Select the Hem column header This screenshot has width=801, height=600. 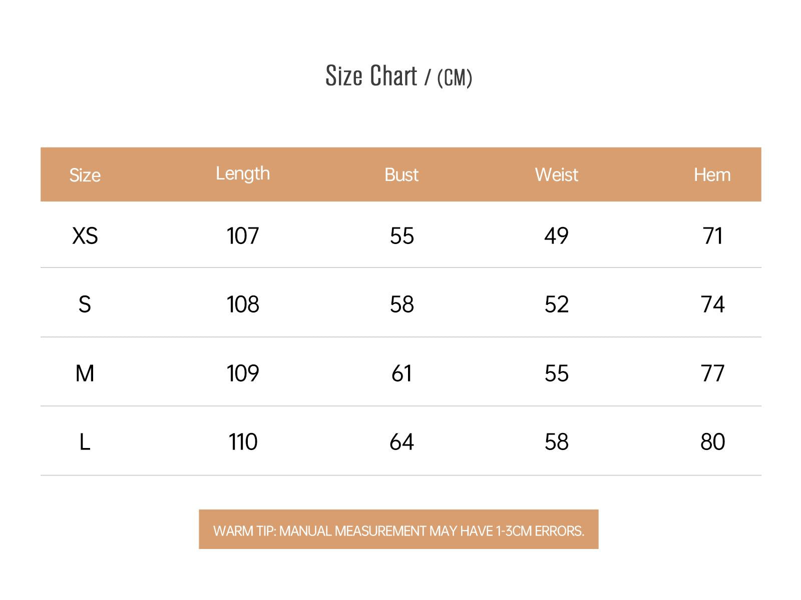click(712, 174)
